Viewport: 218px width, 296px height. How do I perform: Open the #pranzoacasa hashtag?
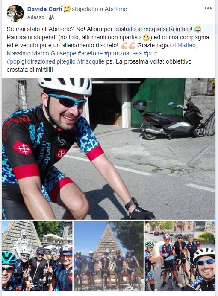tap(123, 53)
